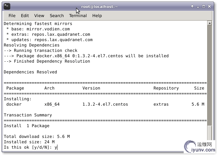Open the File menu
The image size is (217, 155).
12,15
